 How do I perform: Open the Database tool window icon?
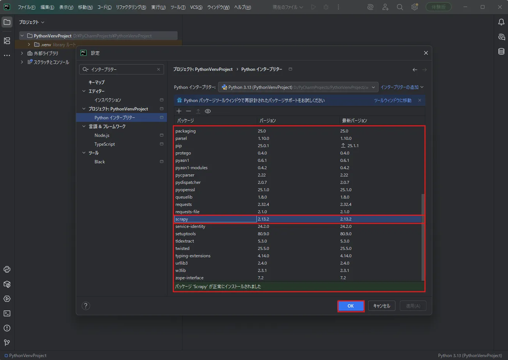(501, 51)
